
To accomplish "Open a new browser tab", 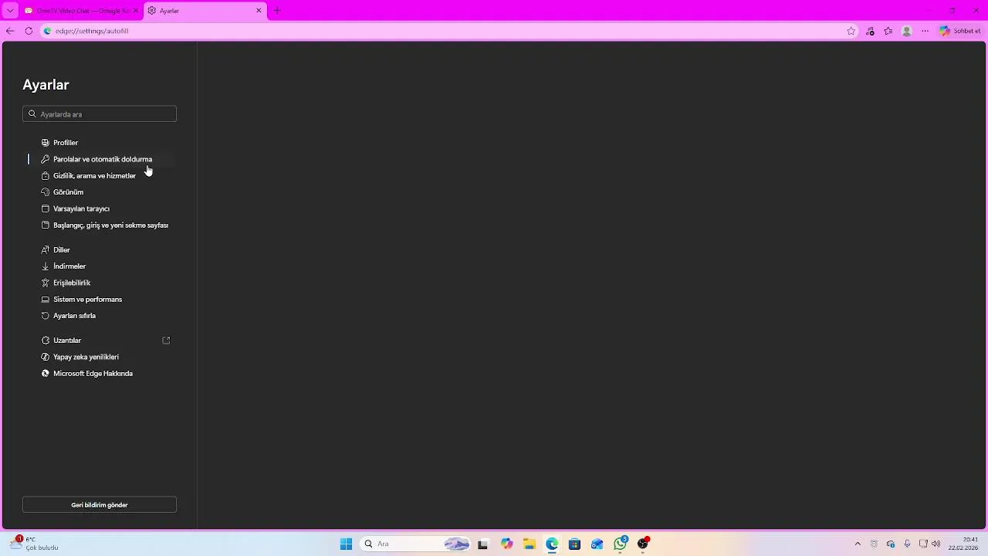I will point(277,11).
